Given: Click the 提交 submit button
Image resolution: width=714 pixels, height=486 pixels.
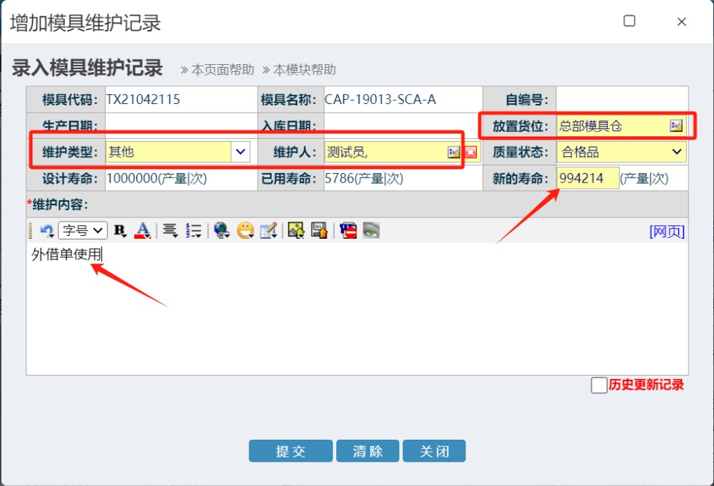Looking at the screenshot, I should pos(291,451).
